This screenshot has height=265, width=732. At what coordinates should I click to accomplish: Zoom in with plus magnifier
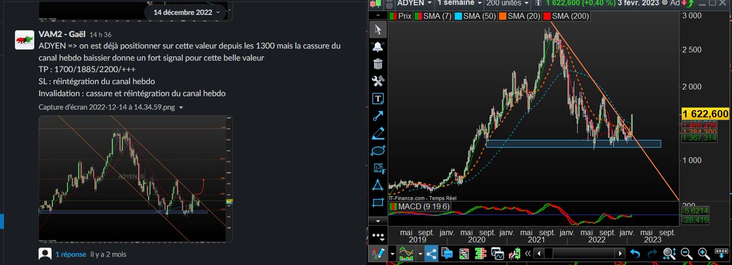coord(703,253)
